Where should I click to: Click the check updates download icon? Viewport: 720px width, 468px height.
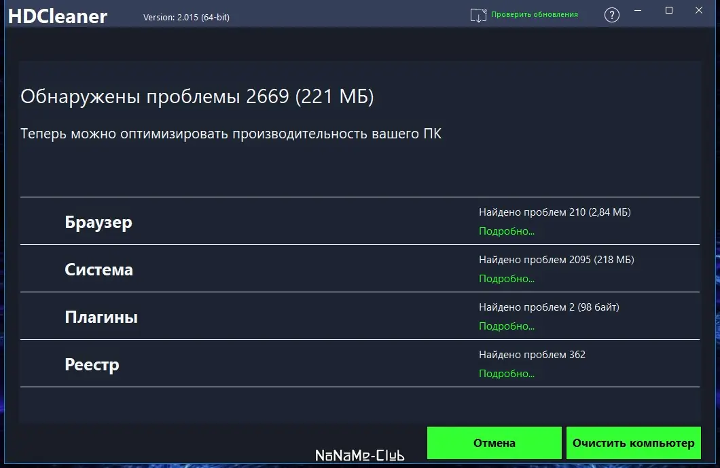click(478, 15)
